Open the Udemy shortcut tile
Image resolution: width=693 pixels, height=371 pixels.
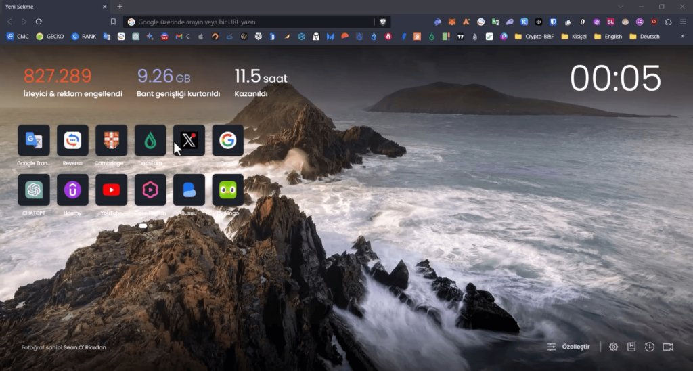pos(72,190)
